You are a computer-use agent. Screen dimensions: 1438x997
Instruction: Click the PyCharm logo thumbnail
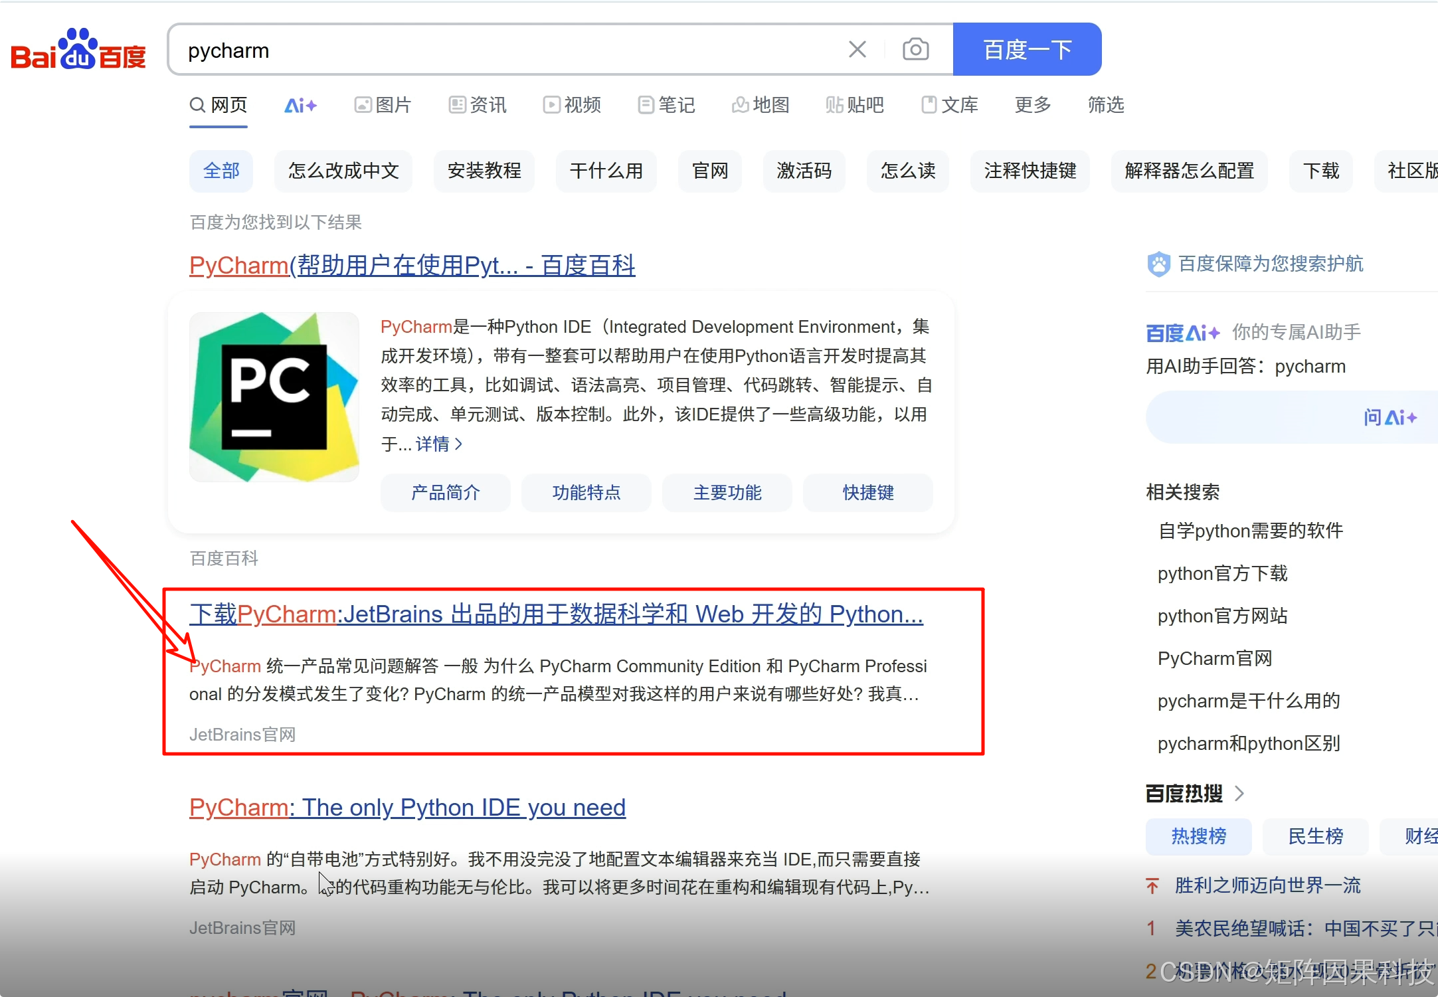pyautogui.click(x=274, y=397)
